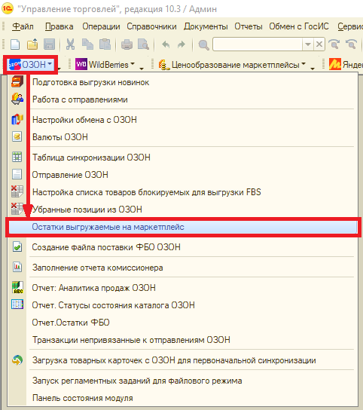The image size is (363, 410).
Task: Select Отчет.Остатки ФБО
Action: (x=183, y=323)
